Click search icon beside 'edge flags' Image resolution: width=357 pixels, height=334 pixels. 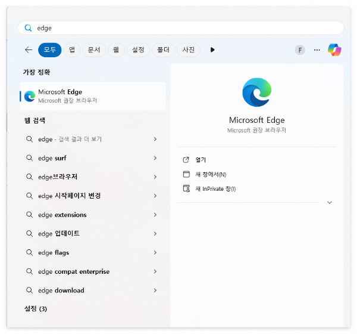point(29,252)
